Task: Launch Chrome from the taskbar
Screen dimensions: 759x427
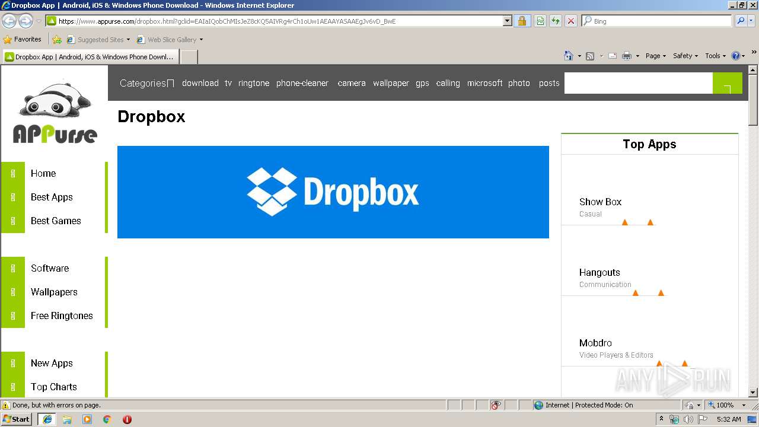Action: (x=107, y=419)
